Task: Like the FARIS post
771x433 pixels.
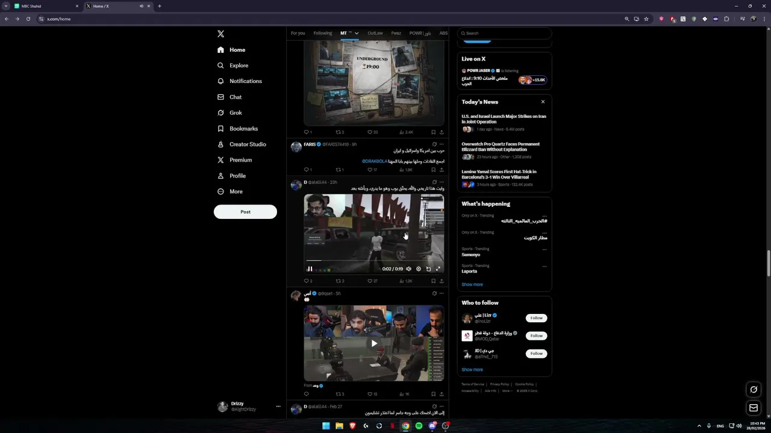Action: (372, 170)
